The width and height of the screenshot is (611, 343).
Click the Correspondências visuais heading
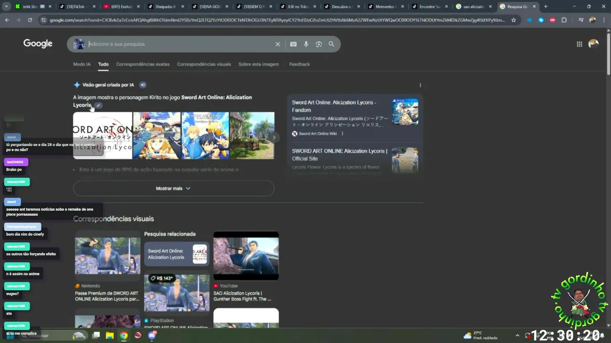pyautogui.click(x=114, y=219)
